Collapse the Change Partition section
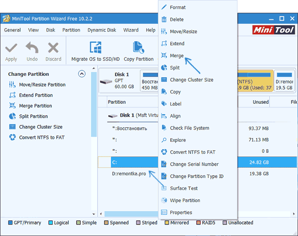This screenshot has height=236, width=298. (x=82, y=74)
